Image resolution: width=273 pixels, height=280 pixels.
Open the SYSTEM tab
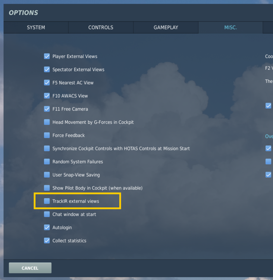point(36,28)
